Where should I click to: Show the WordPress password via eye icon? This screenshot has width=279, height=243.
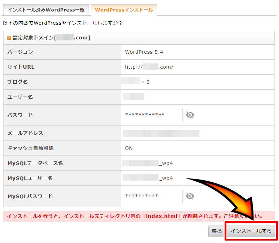190,115
